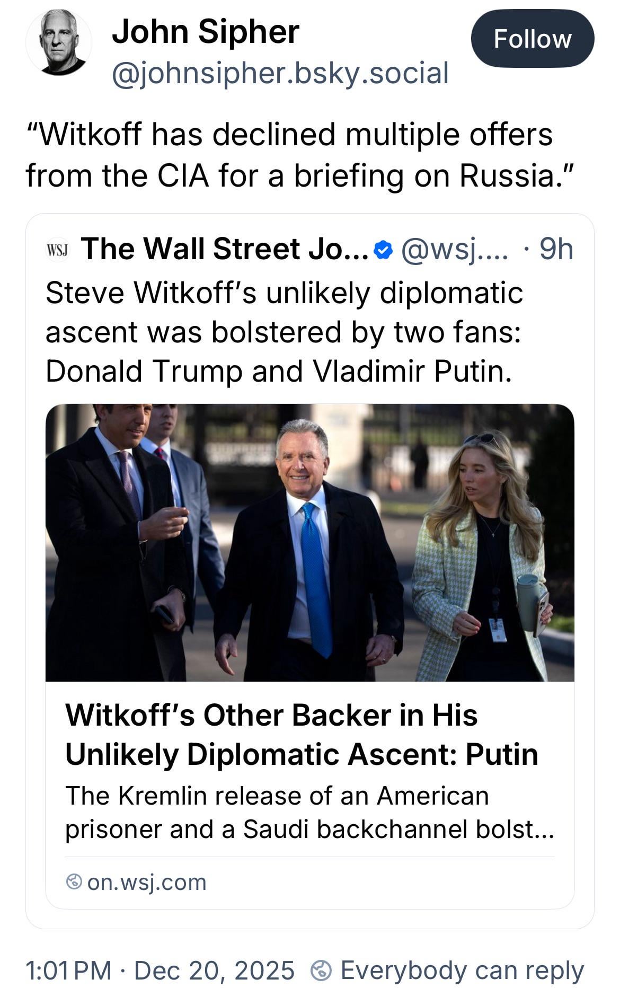This screenshot has width=620, height=988.
Task: Open John Sipher's profile avatar
Action: click(59, 42)
